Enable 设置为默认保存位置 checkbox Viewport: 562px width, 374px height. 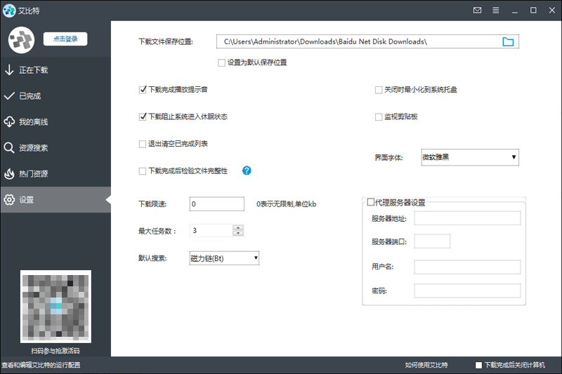[x=221, y=62]
